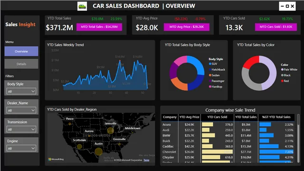Select Black color legend entry
Image resolution: width=304 pixels, height=171 pixels.
tap(286, 75)
